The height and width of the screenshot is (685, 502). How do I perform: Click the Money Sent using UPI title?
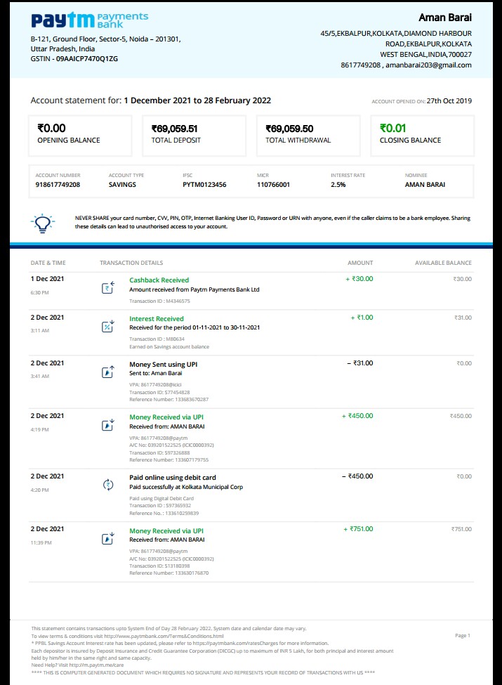pyautogui.click(x=164, y=365)
